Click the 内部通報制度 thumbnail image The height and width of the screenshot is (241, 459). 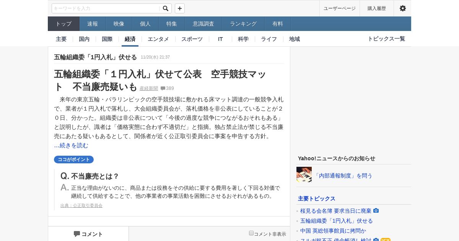point(304,174)
